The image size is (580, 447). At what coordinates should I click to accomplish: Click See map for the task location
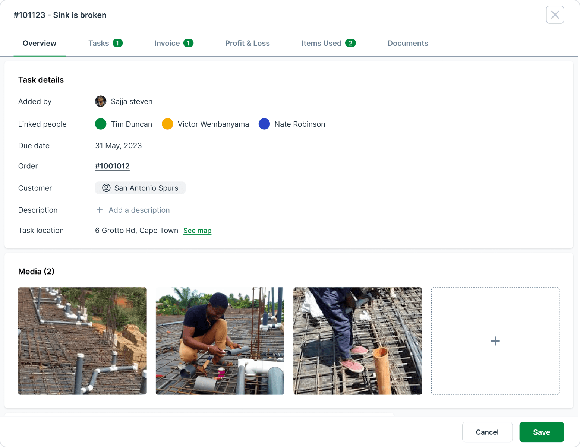click(197, 231)
